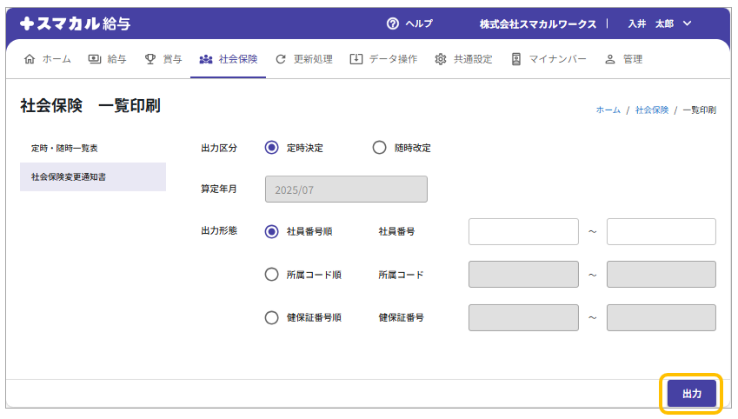The image size is (738, 419).
Task: Click the starting 社員番号 input field
Action: point(523,232)
